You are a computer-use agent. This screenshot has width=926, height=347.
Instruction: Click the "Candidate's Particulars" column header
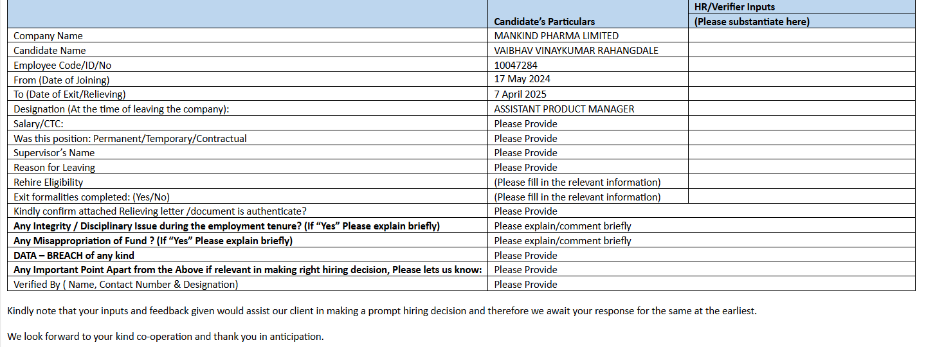tap(544, 22)
